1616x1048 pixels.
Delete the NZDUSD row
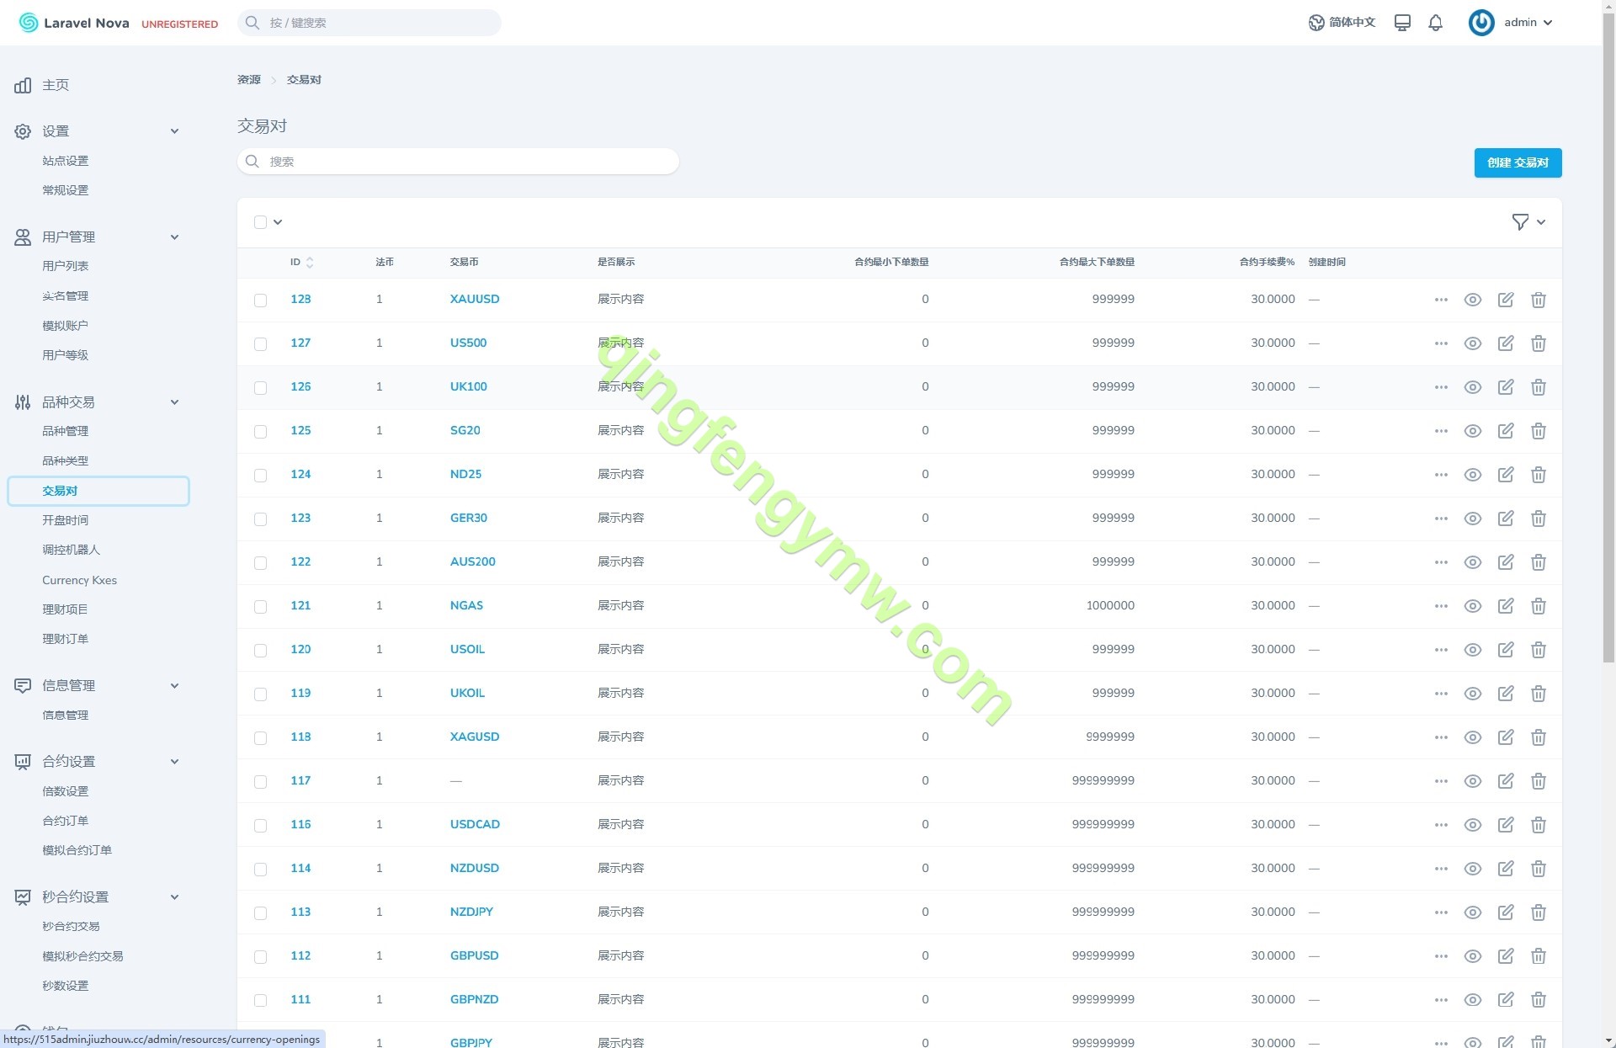[x=1539, y=869]
